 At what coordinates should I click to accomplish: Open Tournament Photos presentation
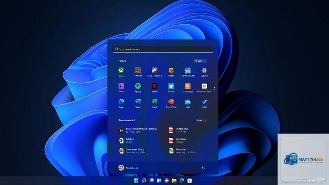pyautogui.click(x=132, y=151)
